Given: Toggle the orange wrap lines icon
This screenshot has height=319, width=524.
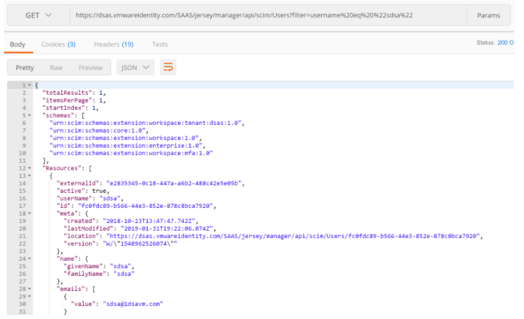Looking at the screenshot, I should pyautogui.click(x=168, y=67).
